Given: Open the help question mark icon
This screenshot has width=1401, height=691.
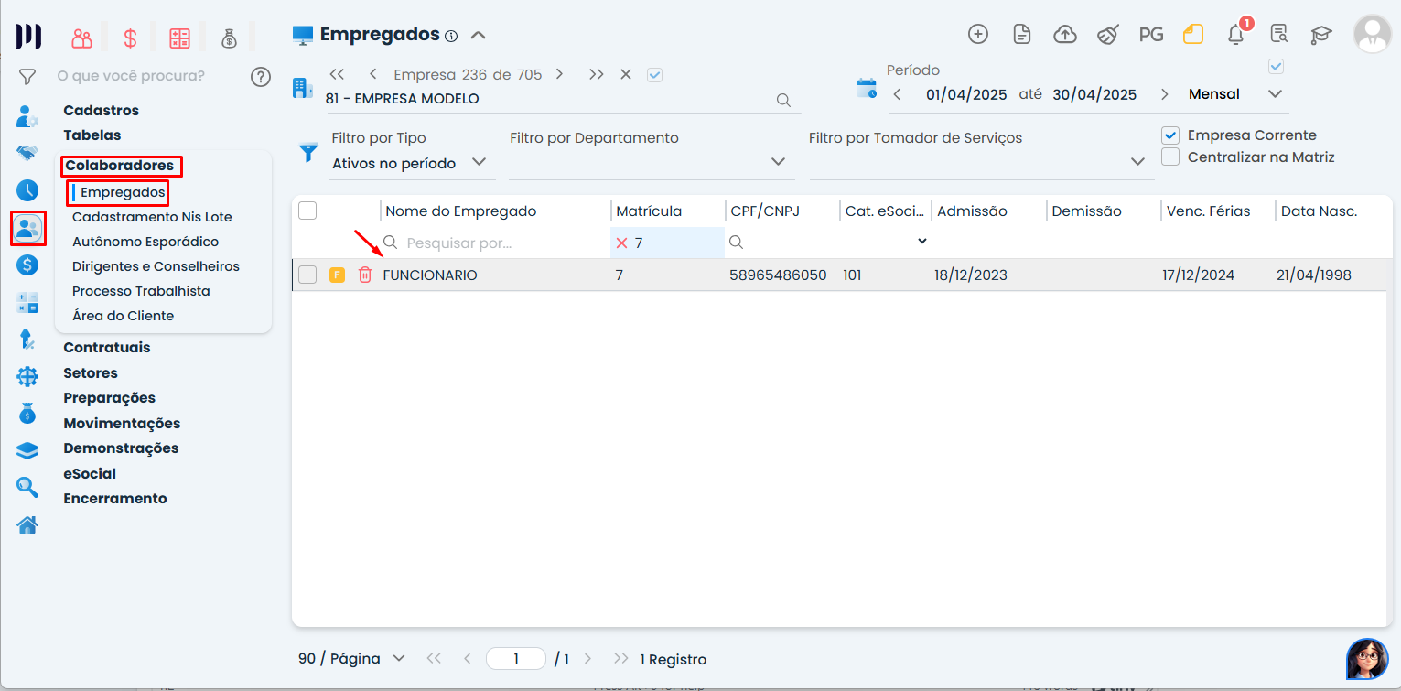Looking at the screenshot, I should click(261, 76).
